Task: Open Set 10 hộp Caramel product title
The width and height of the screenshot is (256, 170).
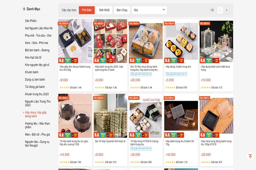Action: point(110,142)
